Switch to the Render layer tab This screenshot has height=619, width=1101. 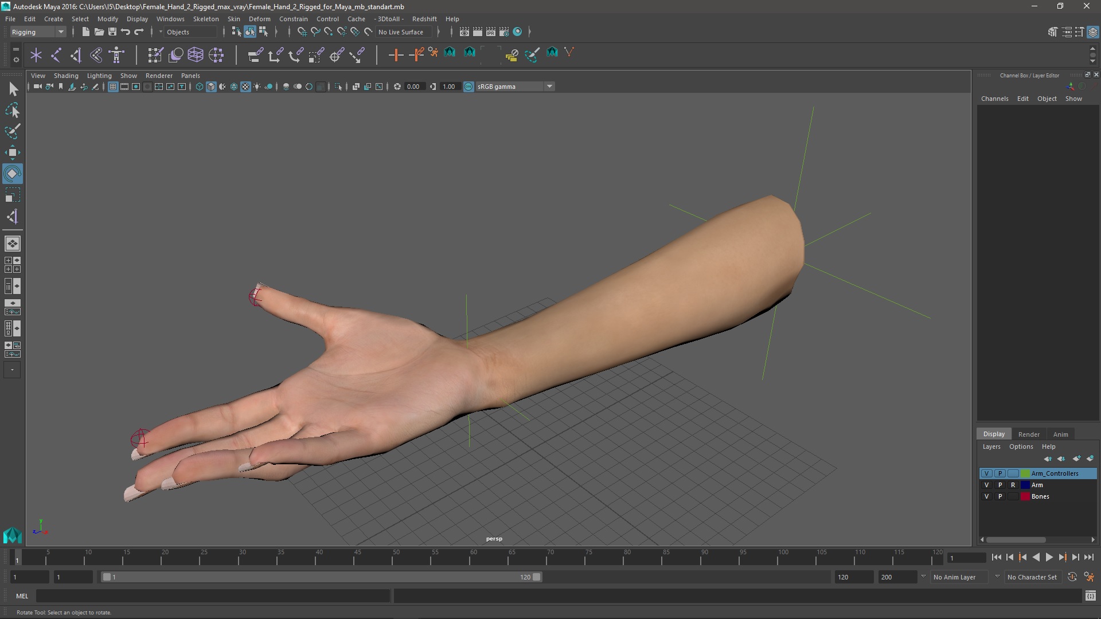(1028, 434)
